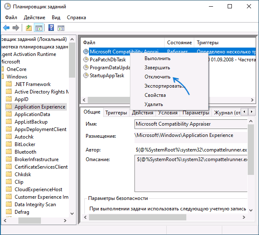This screenshot has width=259, height=235.
Task: Click the folder icon next to AppListBackup
Action: [x=9, y=121]
